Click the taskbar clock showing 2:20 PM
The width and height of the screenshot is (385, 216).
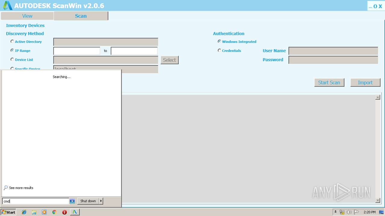(x=369, y=212)
